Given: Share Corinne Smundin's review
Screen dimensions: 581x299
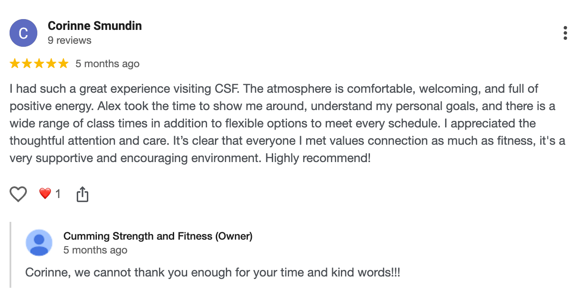Looking at the screenshot, I should [83, 194].
